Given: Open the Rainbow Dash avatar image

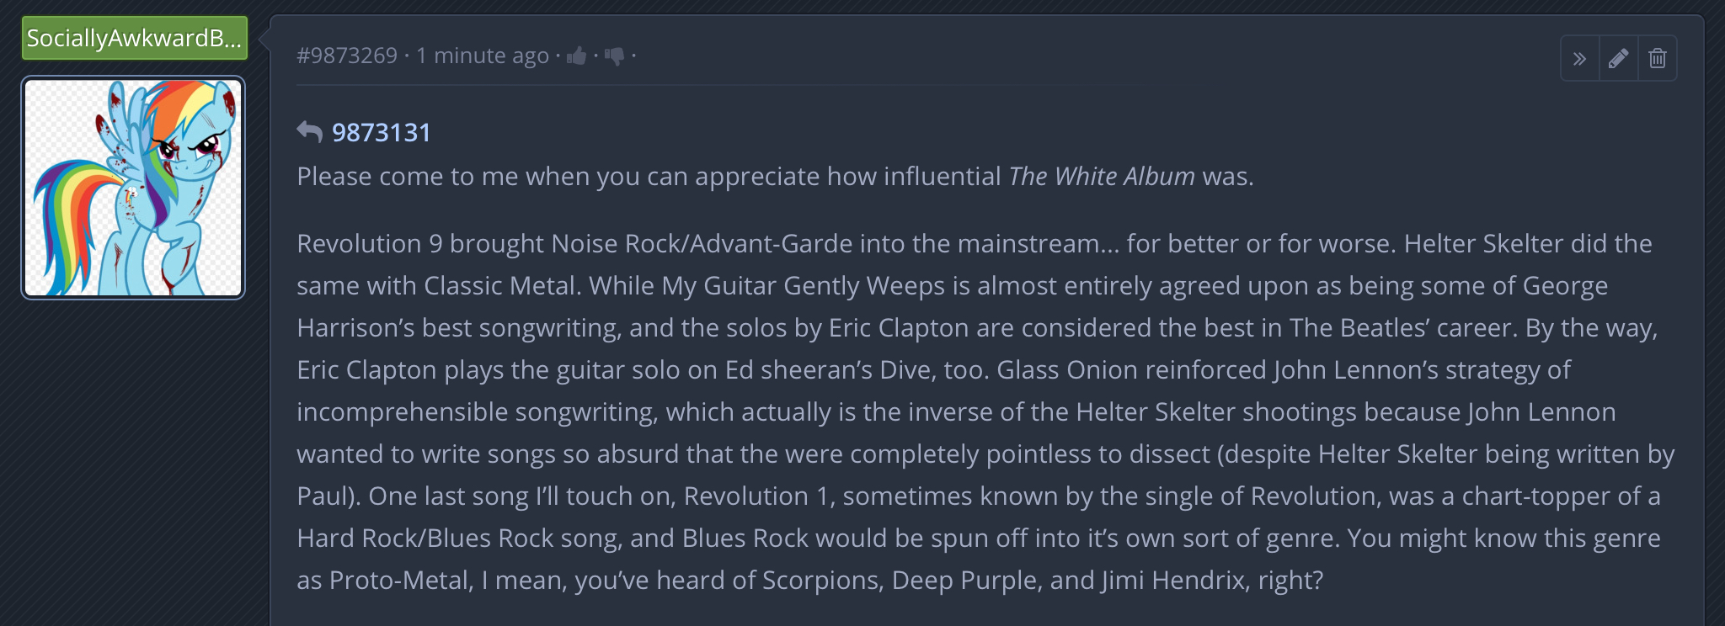Looking at the screenshot, I should click(133, 187).
